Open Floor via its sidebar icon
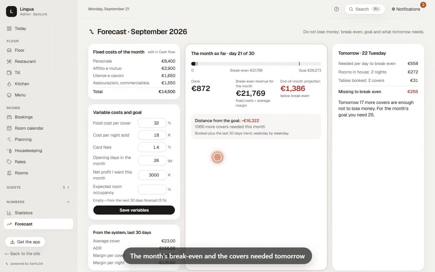Viewport: 435px width, 272px height. pyautogui.click(x=9, y=50)
